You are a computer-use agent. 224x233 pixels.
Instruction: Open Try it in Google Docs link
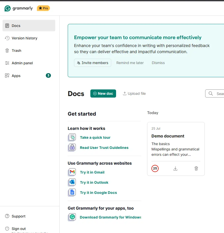pos(98,193)
